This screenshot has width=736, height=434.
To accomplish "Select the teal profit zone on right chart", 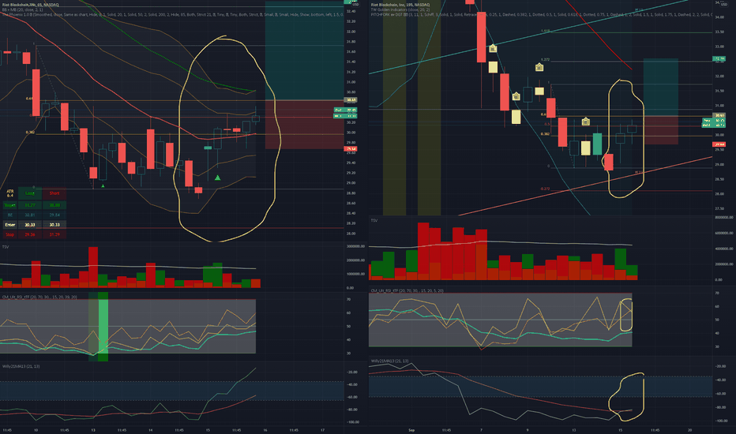I will [661, 88].
